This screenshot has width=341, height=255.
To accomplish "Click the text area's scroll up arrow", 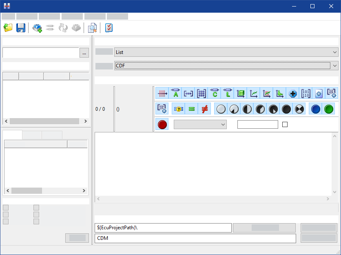I will pos(334,136).
